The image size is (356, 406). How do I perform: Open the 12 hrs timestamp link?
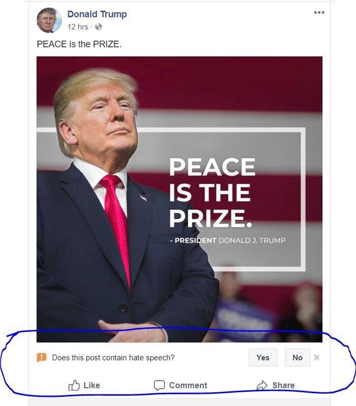[78, 26]
